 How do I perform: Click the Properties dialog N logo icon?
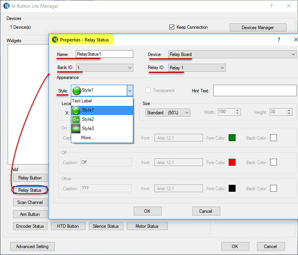point(55,39)
